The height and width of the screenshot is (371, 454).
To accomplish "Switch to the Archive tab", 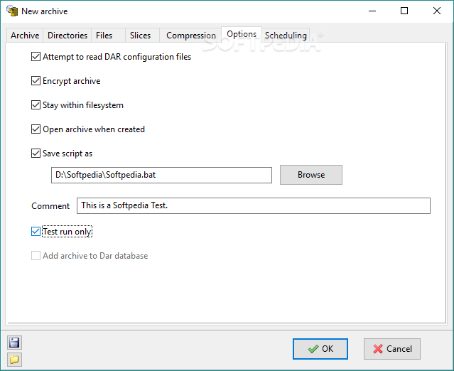I will [x=25, y=36].
